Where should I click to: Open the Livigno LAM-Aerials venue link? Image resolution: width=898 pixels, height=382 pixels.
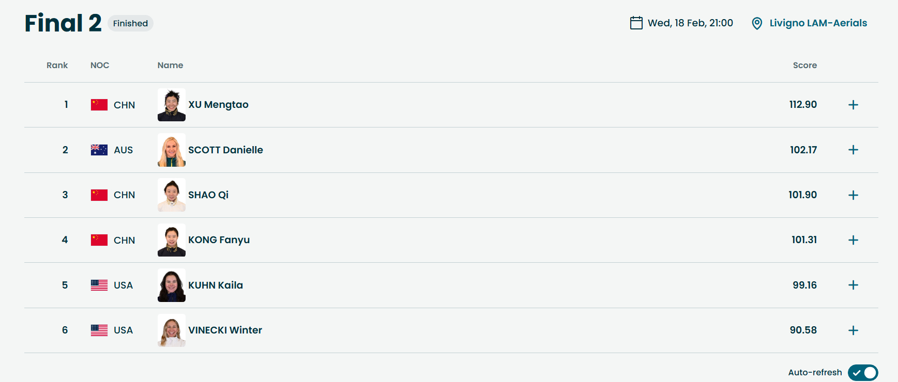818,23
